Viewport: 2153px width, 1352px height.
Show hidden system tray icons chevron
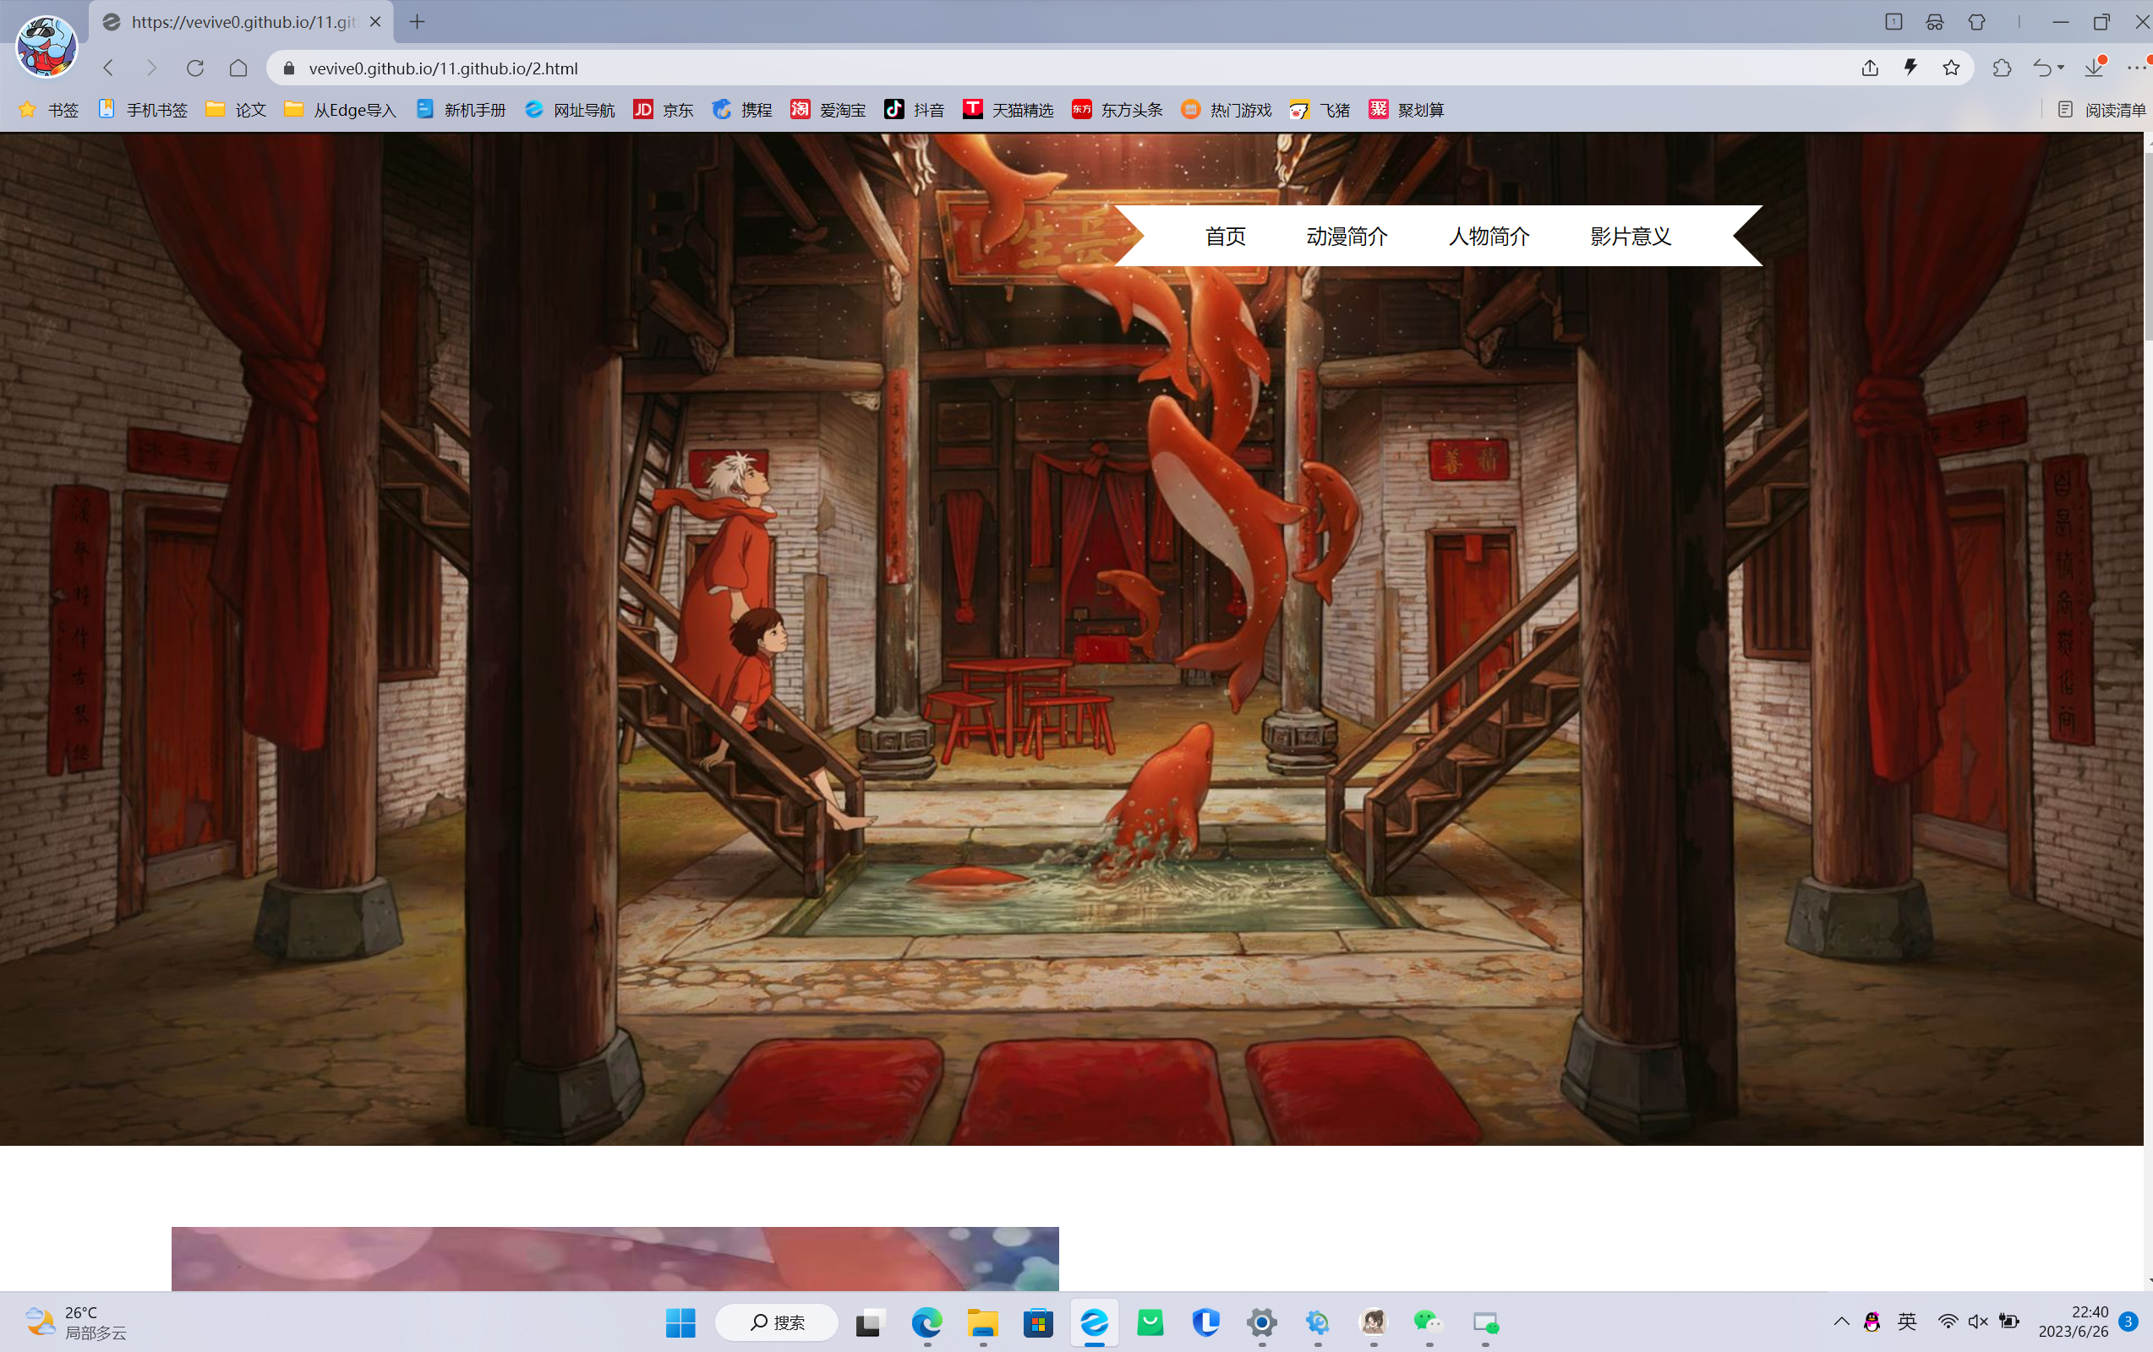[1841, 1322]
